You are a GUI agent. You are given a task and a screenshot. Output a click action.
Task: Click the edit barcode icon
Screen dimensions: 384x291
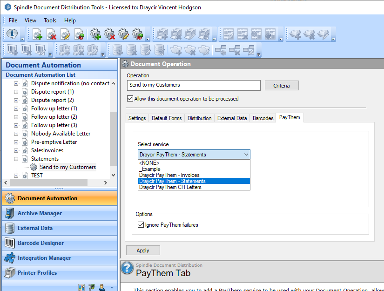point(40,50)
